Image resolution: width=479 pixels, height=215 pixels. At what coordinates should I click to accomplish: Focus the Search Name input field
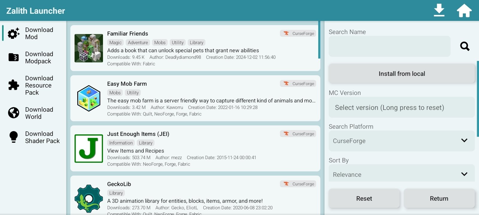click(x=389, y=46)
